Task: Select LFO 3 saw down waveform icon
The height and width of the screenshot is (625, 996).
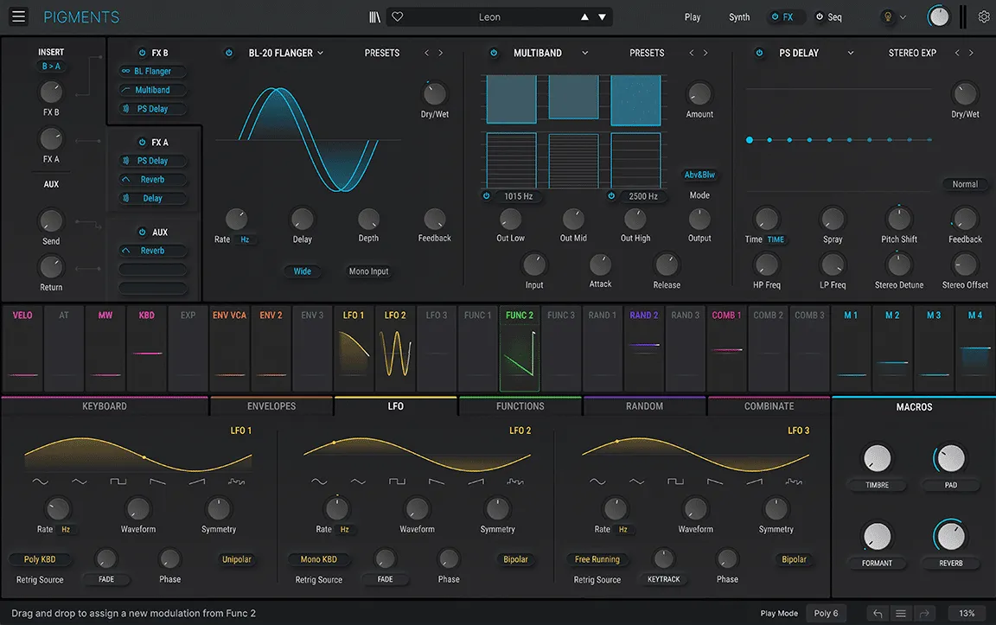Action: click(x=715, y=482)
